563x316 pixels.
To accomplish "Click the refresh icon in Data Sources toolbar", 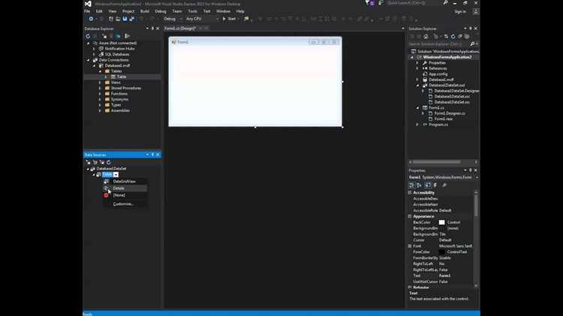I will point(109,162).
